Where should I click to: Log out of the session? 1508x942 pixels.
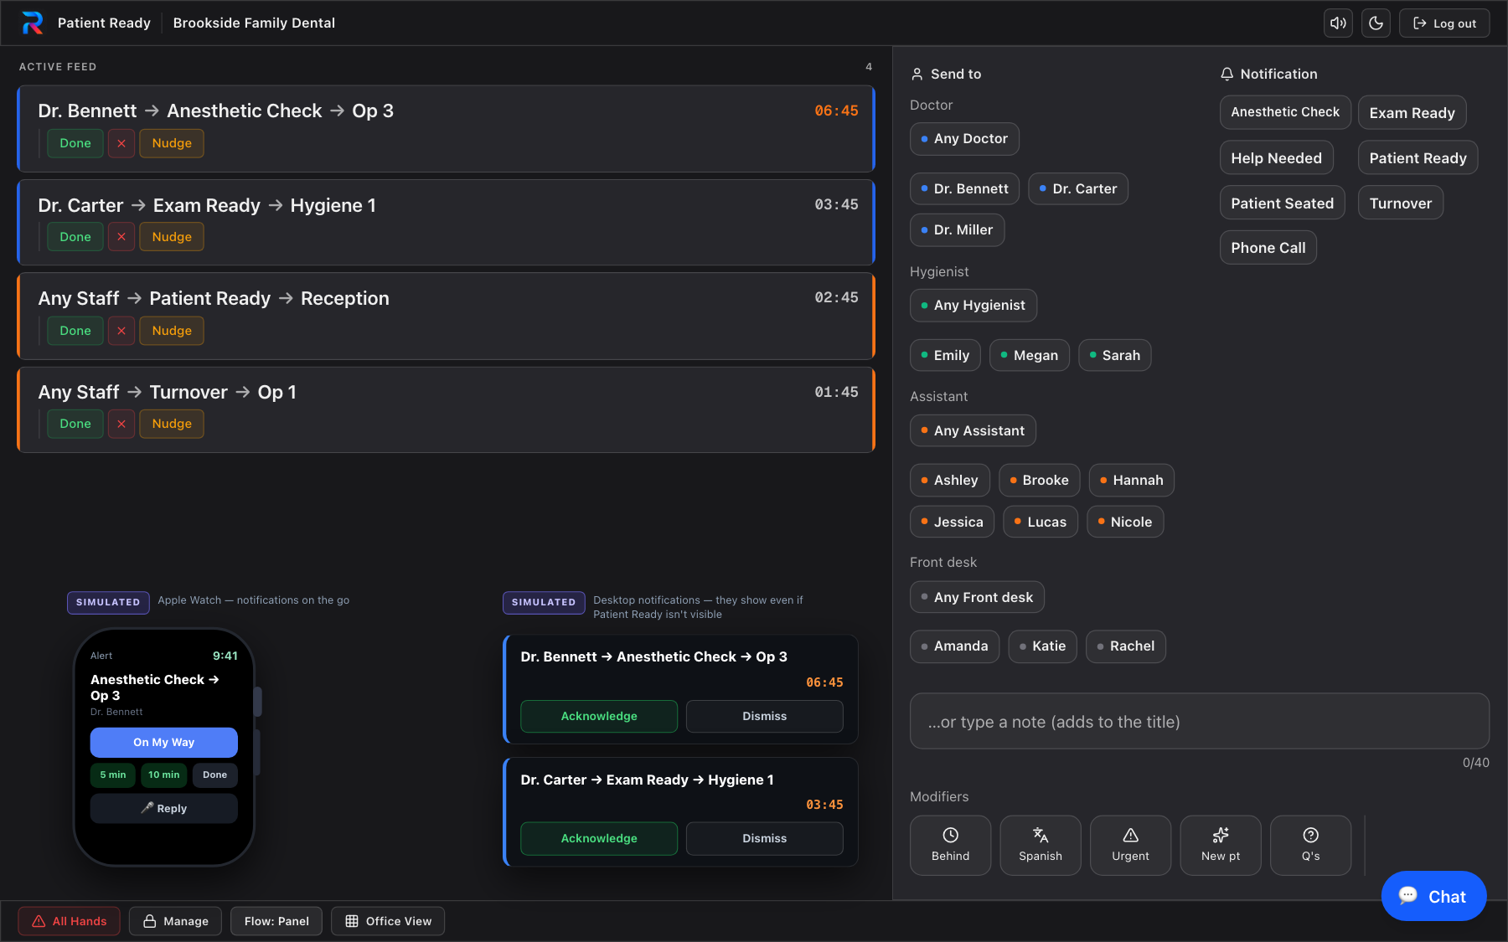tap(1444, 23)
